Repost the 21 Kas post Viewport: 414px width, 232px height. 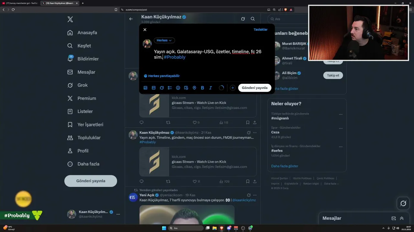pyautogui.click(x=168, y=181)
